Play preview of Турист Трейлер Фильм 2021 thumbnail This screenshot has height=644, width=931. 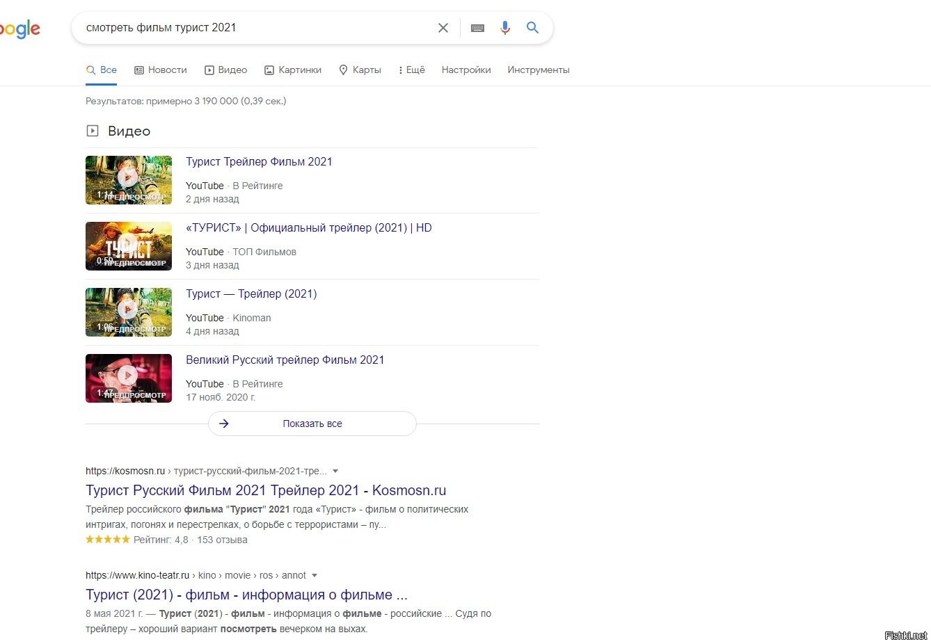128,179
